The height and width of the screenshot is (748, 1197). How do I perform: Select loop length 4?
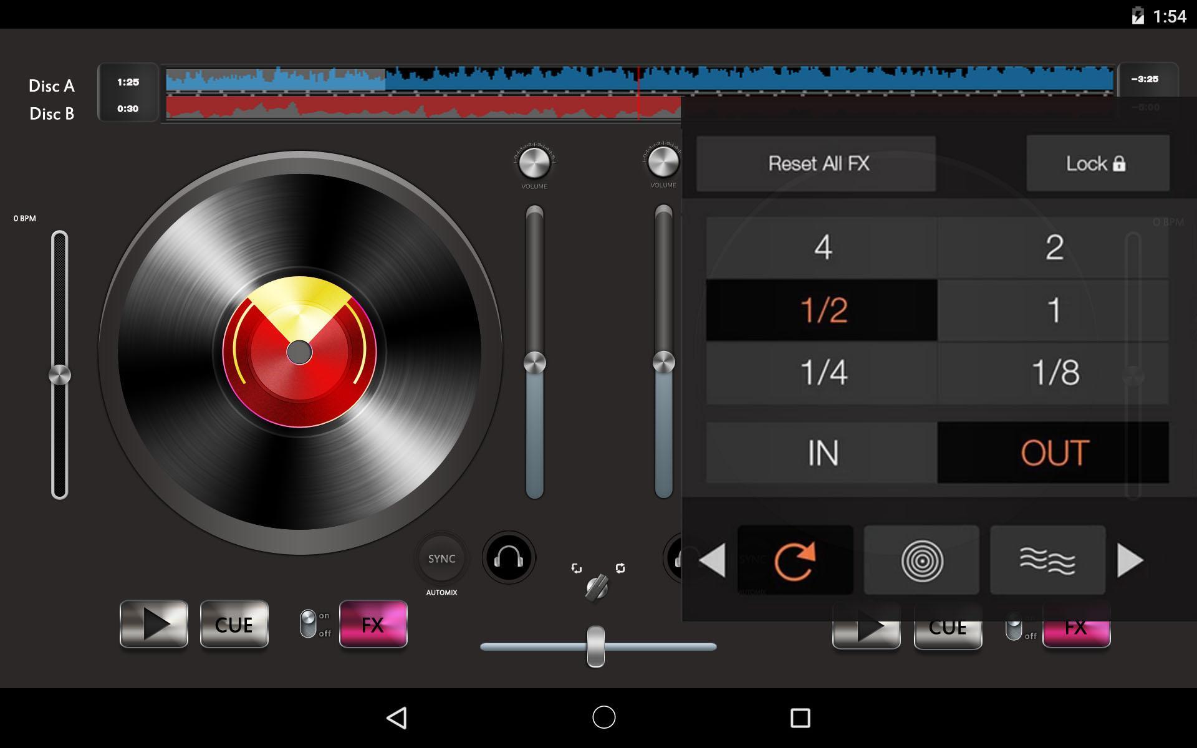tap(822, 247)
